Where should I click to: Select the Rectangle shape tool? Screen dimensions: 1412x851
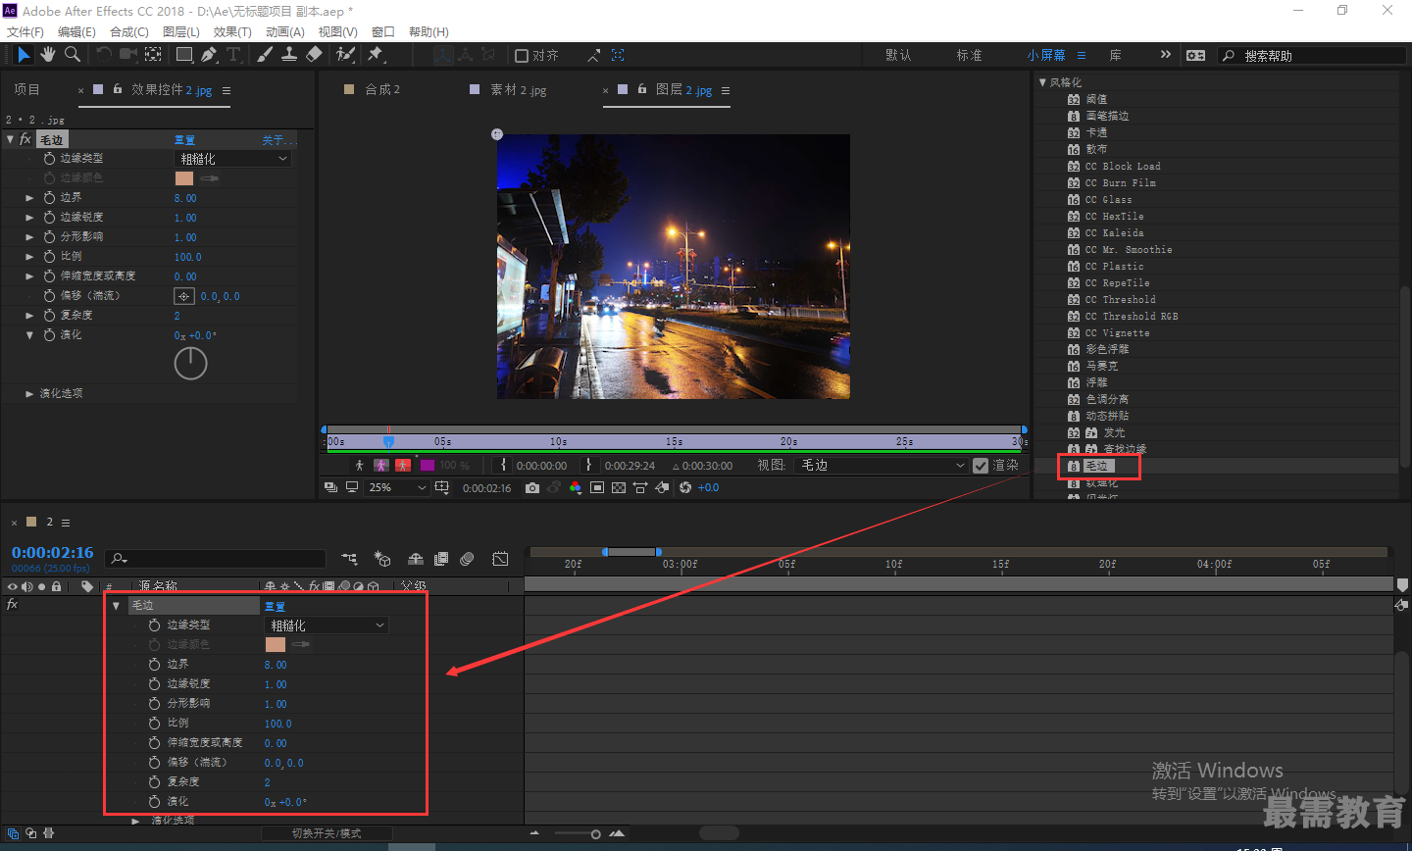[x=183, y=55]
